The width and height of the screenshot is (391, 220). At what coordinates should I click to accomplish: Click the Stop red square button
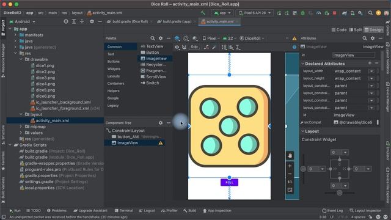click(334, 13)
